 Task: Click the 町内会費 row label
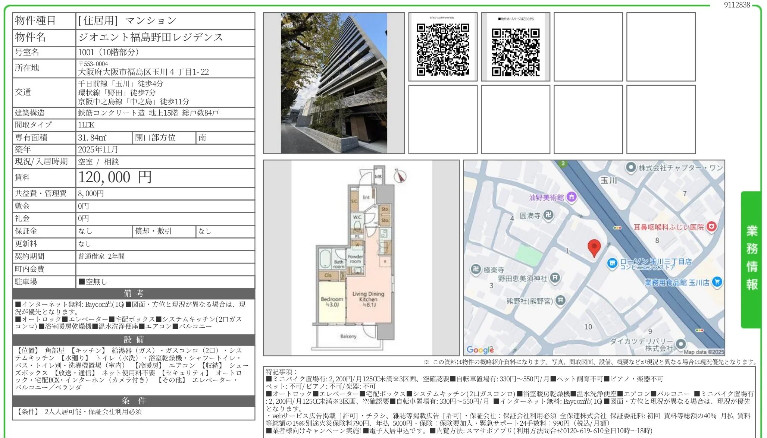29,269
